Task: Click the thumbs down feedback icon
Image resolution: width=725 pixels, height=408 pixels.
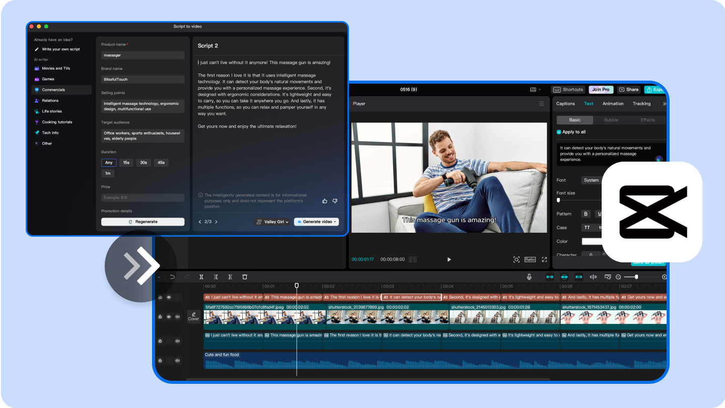Action: [x=335, y=201]
